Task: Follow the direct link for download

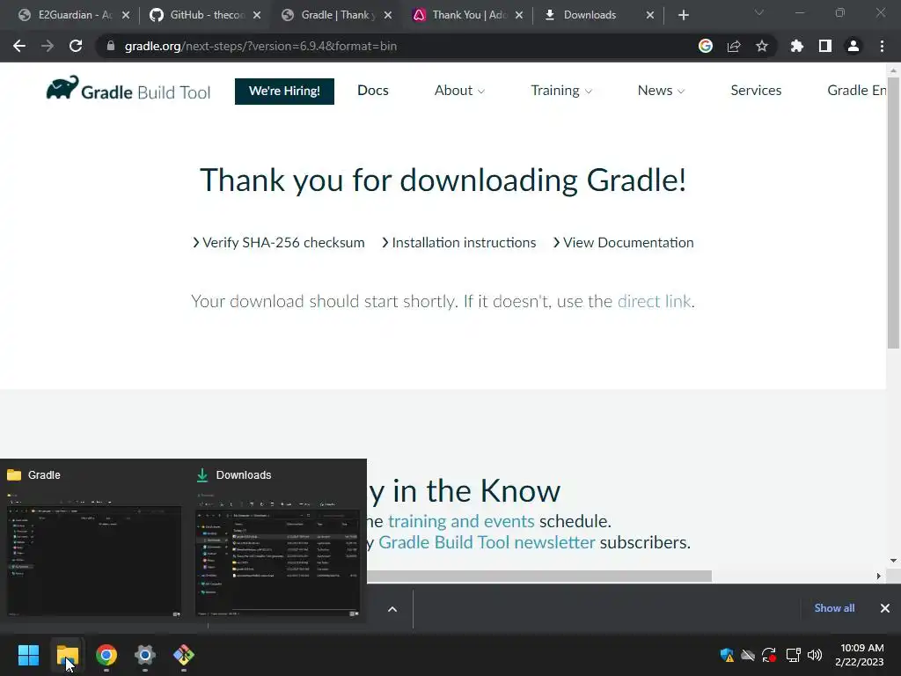Action: tap(655, 301)
